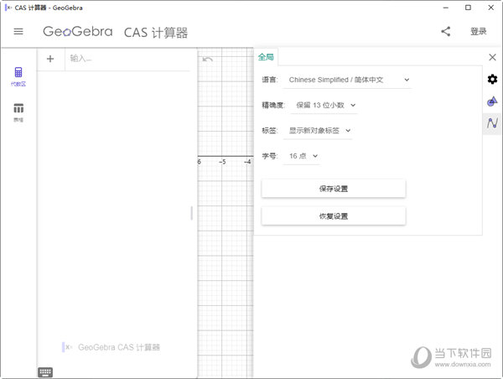Viewport: 503px width, 379px height.
Task: Click the plus add-item icon
Action: coord(50,59)
